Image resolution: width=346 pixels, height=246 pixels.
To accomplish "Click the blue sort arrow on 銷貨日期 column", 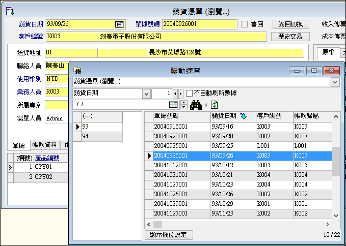I will (244, 116).
